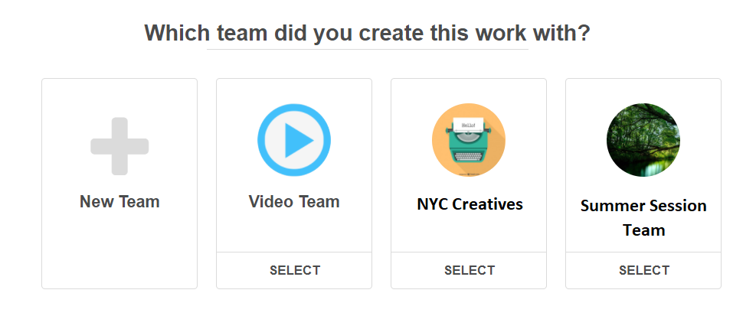Click the underline beneath the heading
Image resolution: width=756 pixels, height=316 pixels.
click(x=367, y=50)
